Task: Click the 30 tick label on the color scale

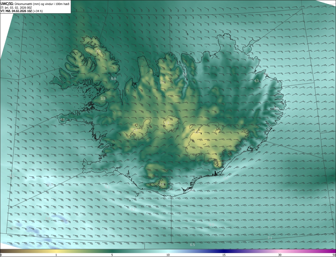Action: 280,255
